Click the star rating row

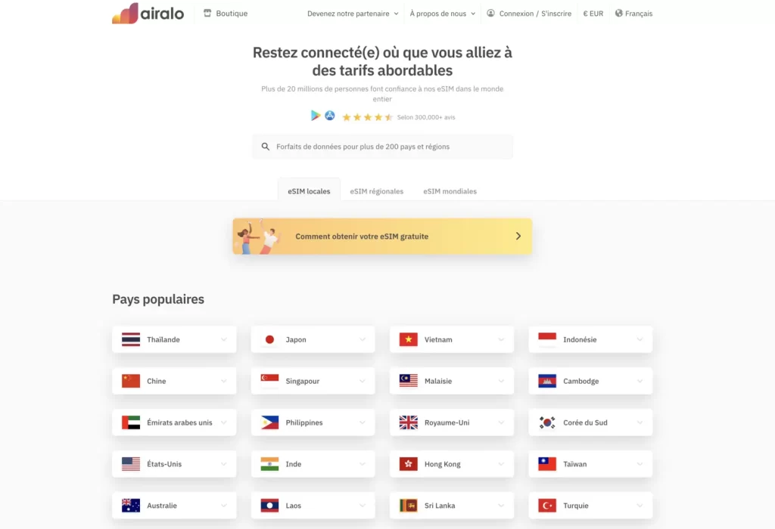tap(367, 117)
